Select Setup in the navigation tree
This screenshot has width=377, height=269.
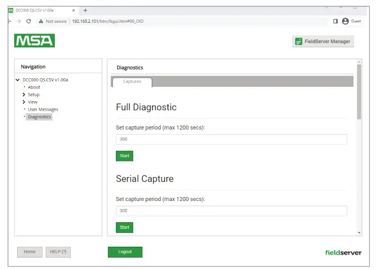coord(34,95)
